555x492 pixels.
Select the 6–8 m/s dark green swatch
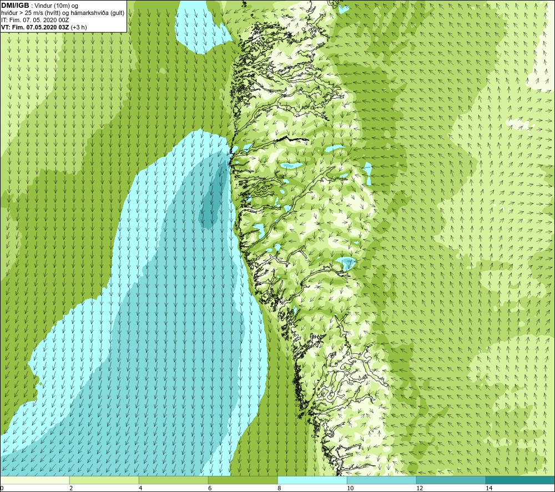point(243,480)
